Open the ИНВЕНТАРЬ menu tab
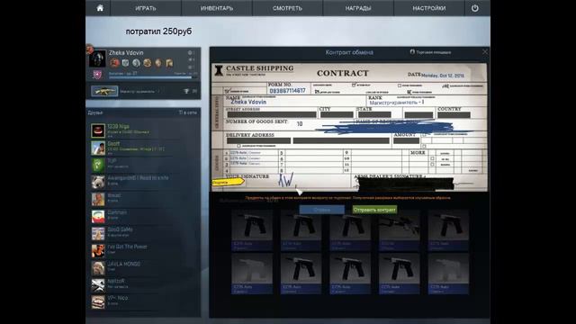Viewport: 576px width, 324px height. (217, 8)
